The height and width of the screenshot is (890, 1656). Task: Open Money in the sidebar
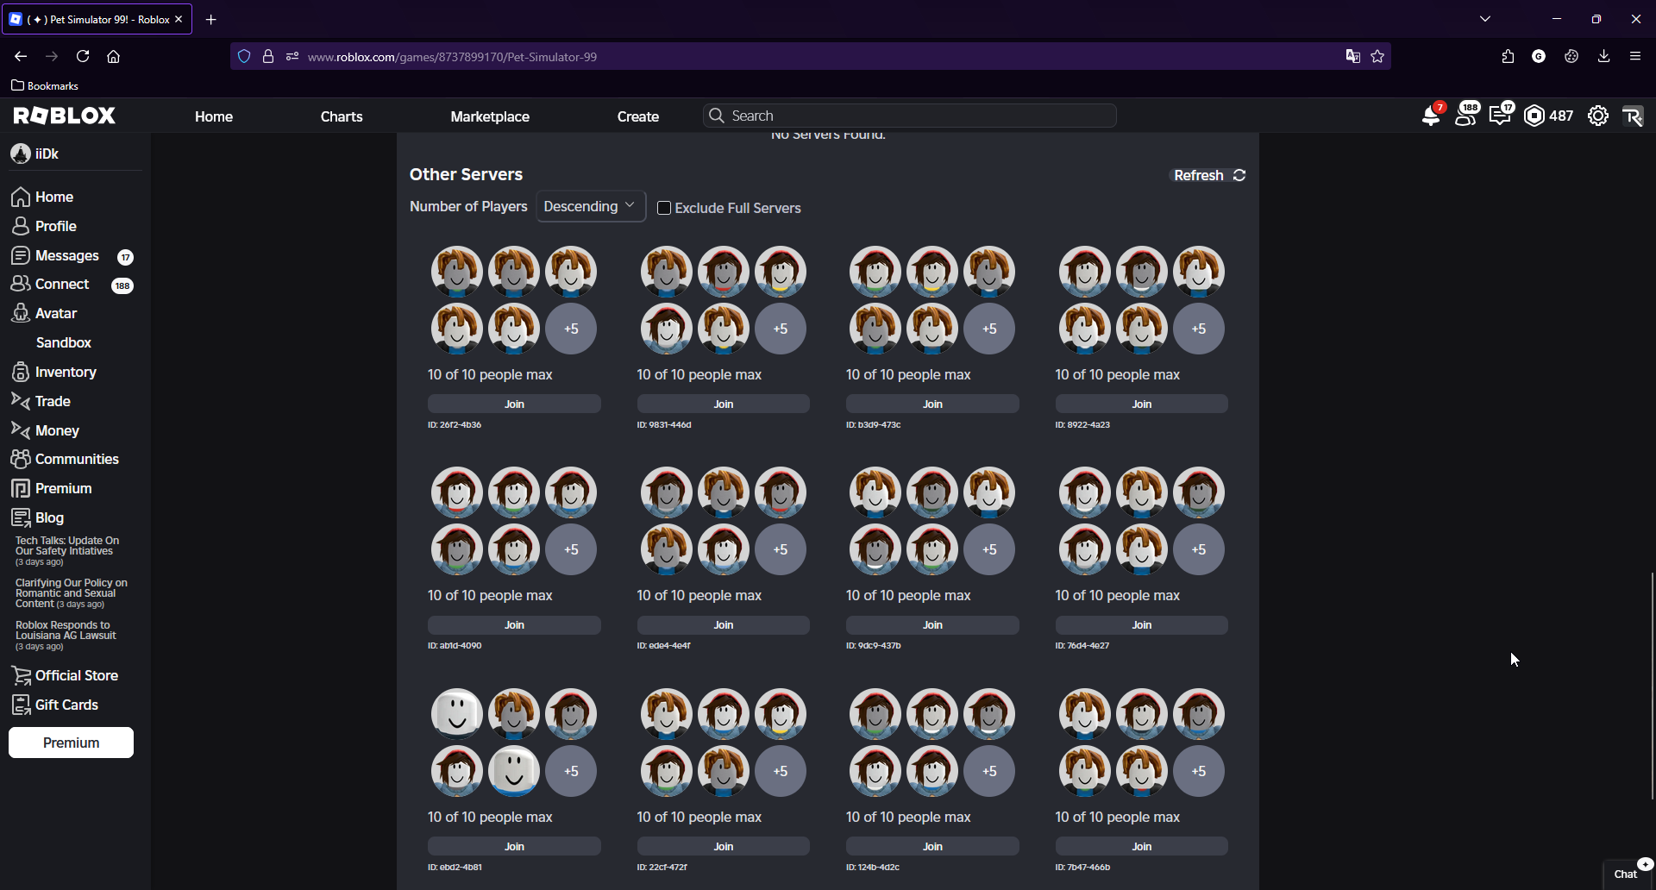coord(45,430)
